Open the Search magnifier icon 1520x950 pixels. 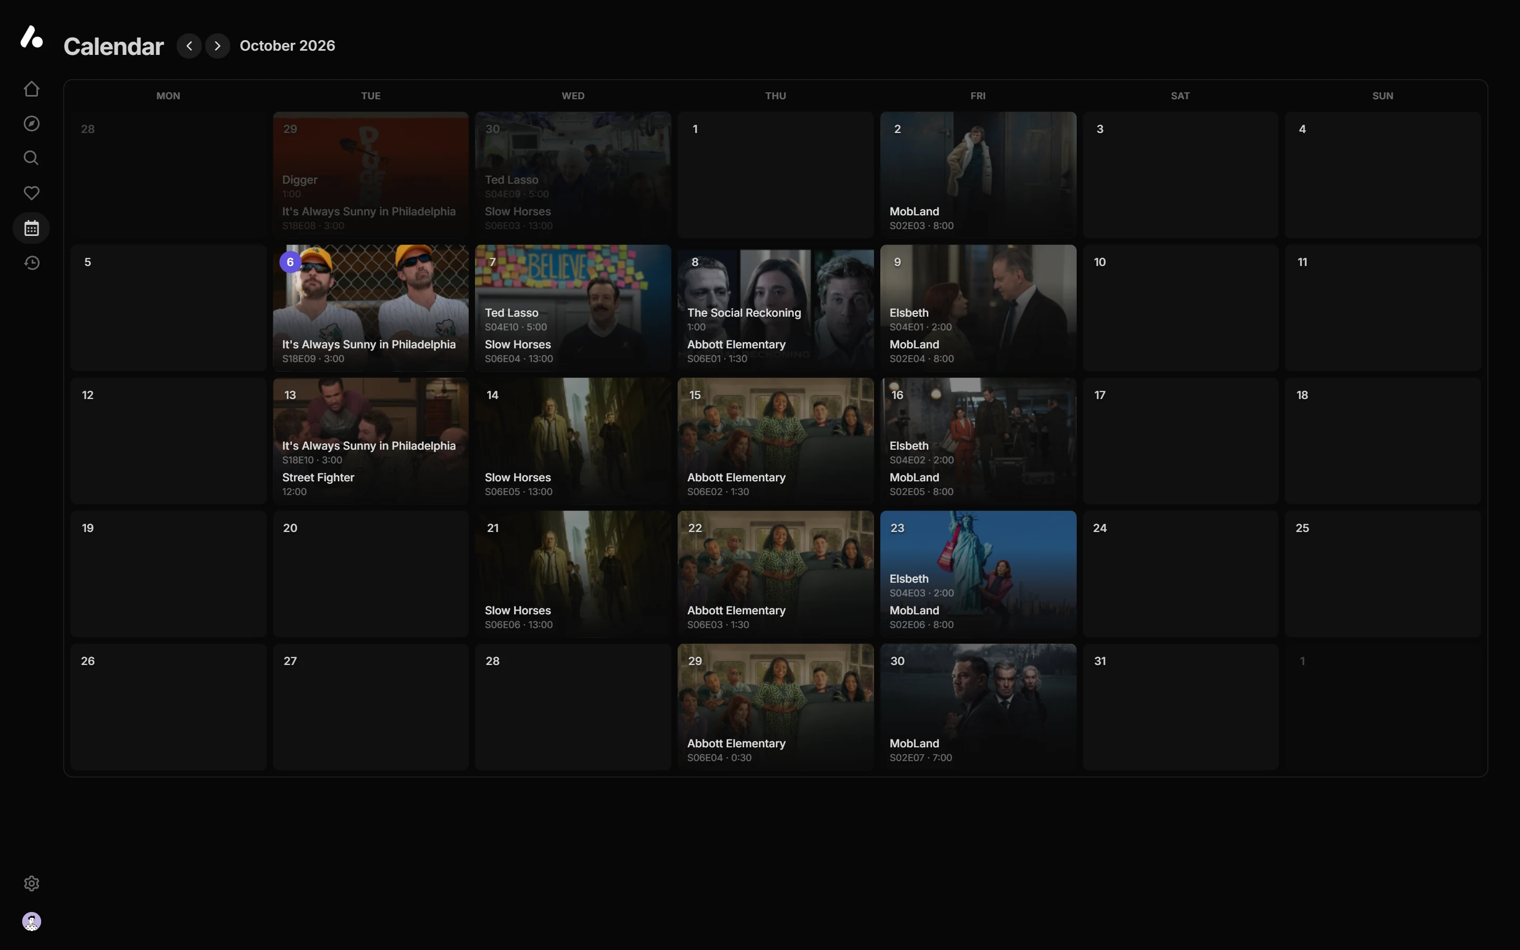(32, 158)
